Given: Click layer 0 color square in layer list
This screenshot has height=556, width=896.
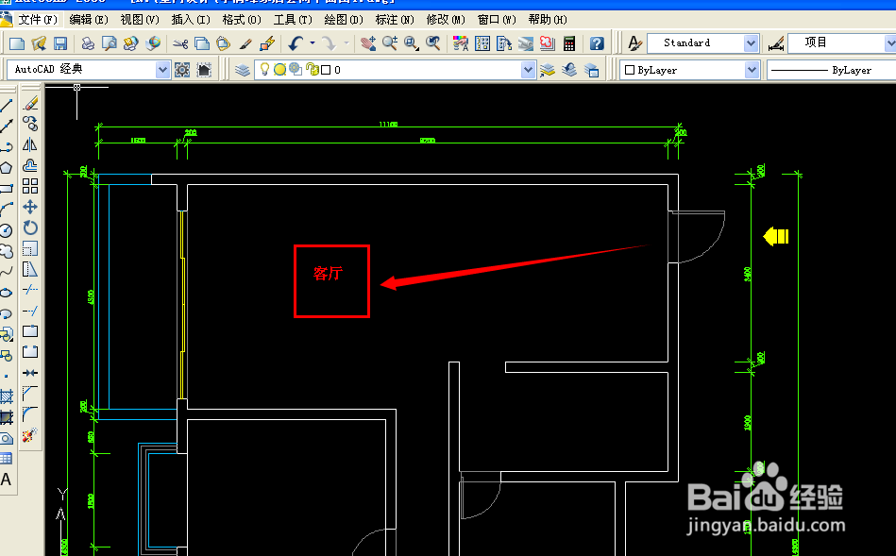Looking at the screenshot, I should [326, 70].
